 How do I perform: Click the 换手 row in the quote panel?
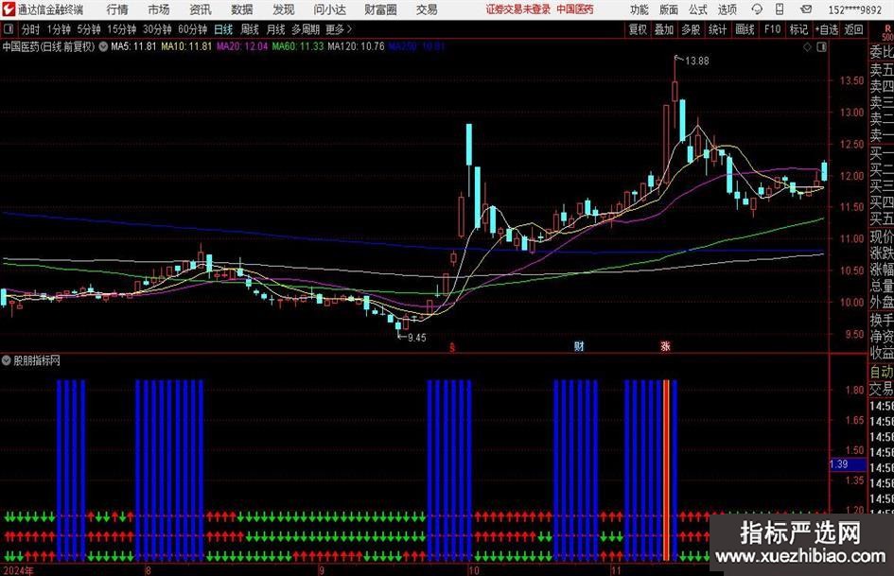(x=882, y=320)
